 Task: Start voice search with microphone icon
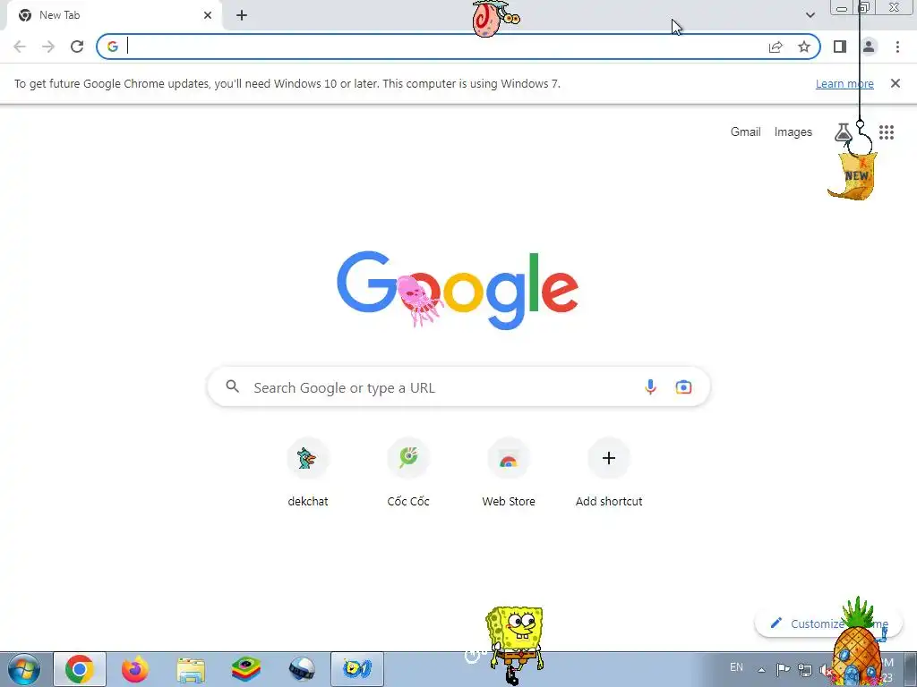point(650,386)
